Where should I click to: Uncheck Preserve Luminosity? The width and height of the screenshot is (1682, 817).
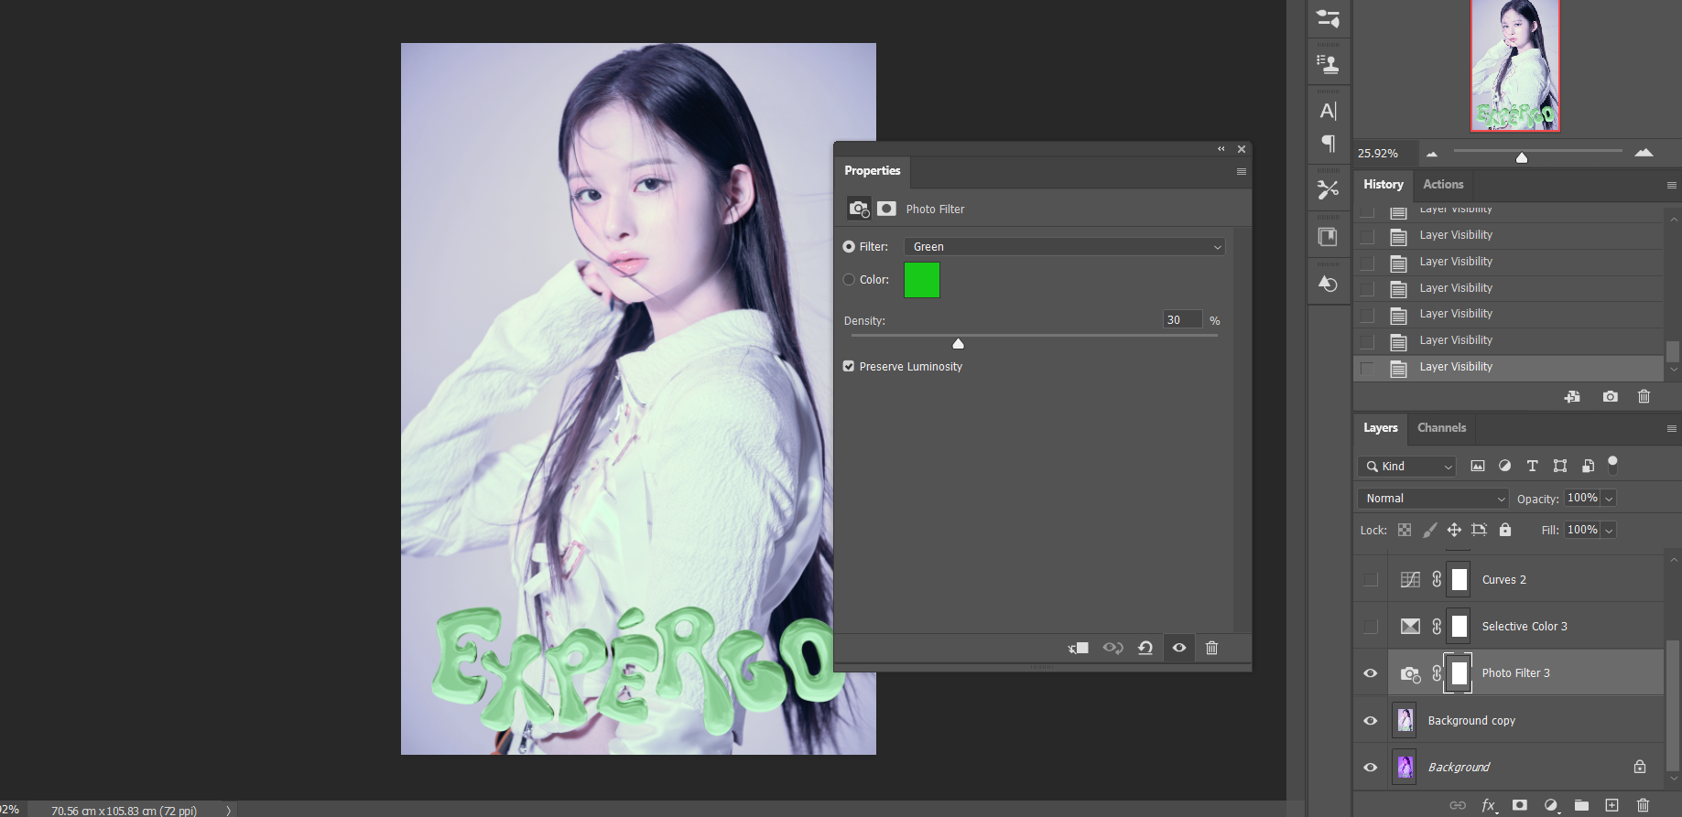[x=849, y=366]
